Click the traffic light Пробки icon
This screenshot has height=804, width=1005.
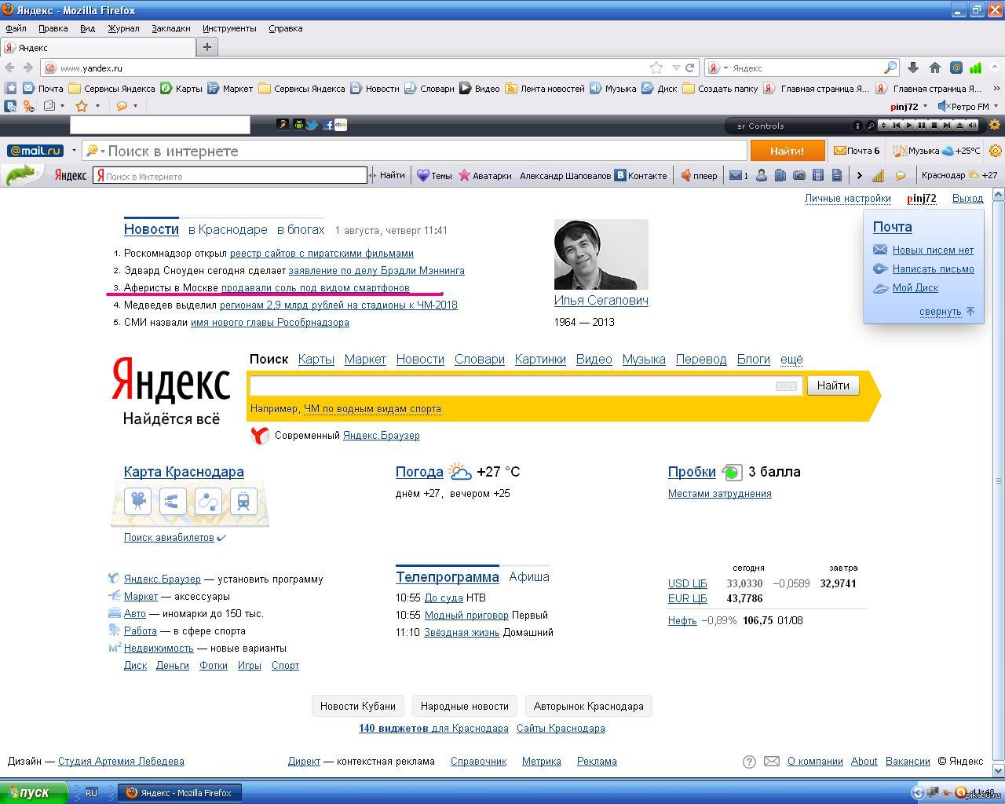(x=732, y=472)
